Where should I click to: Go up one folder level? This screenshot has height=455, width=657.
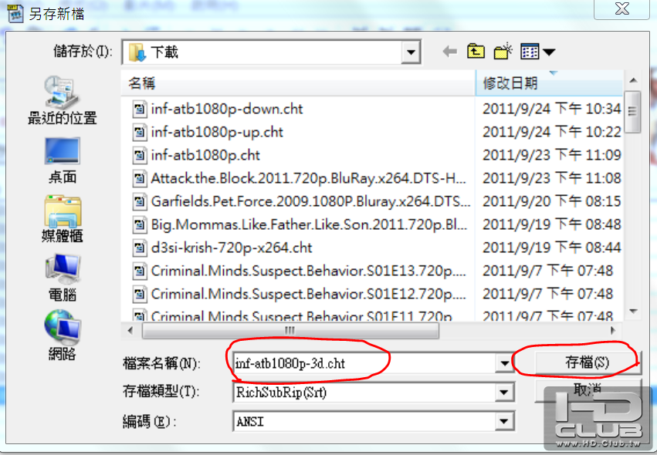(476, 52)
